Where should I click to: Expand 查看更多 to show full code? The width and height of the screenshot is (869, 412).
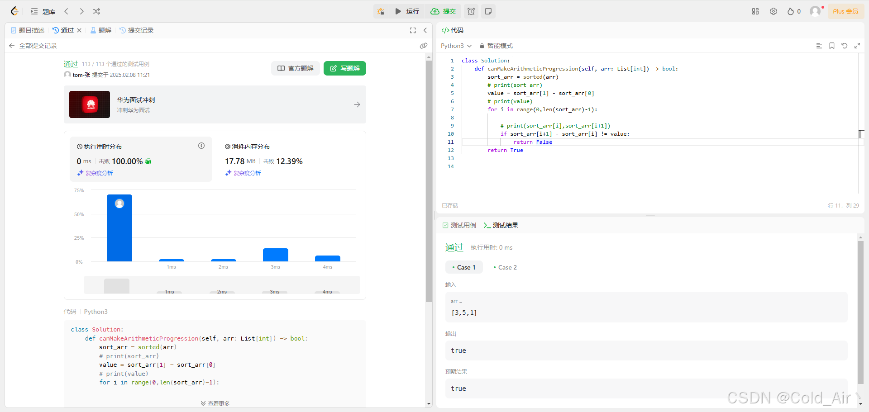pos(215,403)
